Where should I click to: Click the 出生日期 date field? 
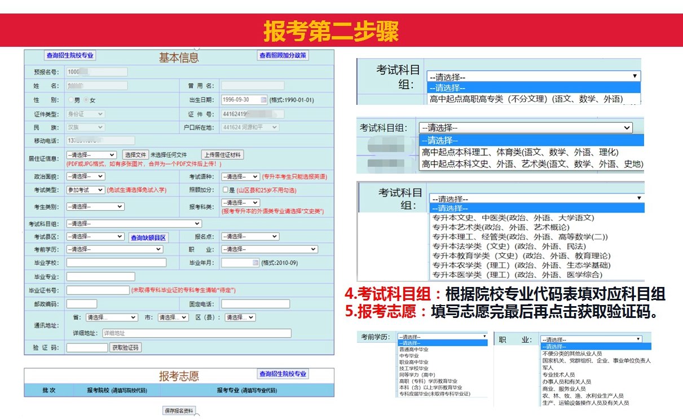244,100
